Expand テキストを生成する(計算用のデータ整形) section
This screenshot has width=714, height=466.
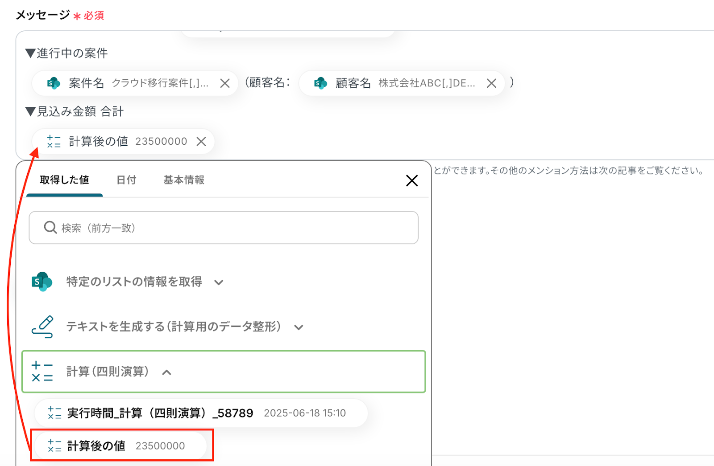click(299, 327)
